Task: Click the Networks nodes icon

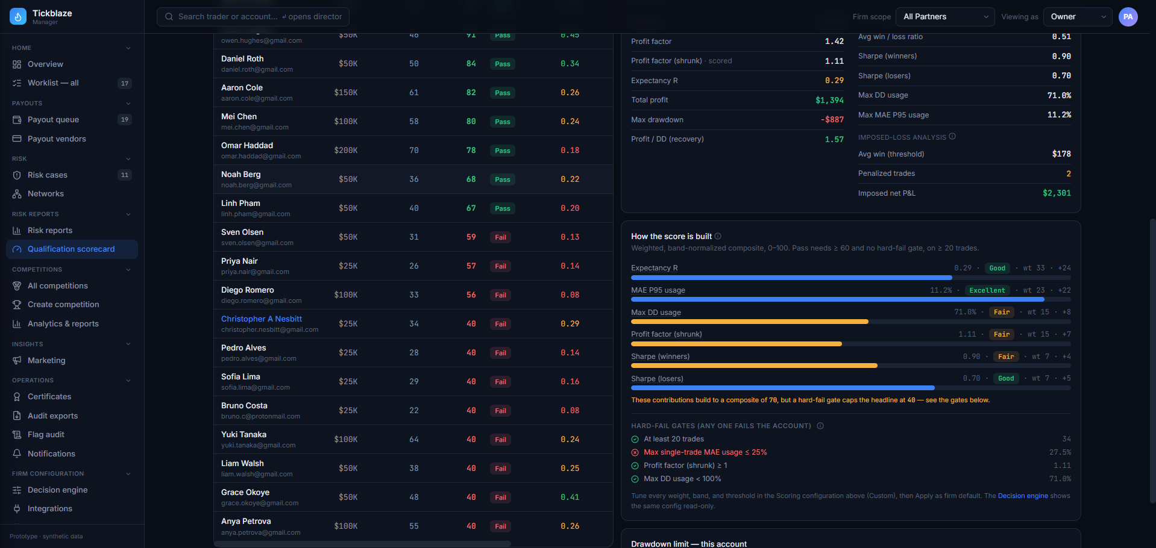Action: pyautogui.click(x=17, y=194)
